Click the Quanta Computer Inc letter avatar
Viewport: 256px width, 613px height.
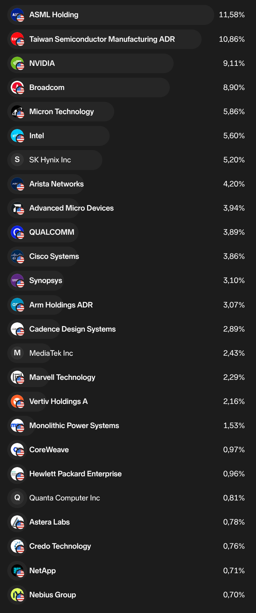tap(17, 498)
